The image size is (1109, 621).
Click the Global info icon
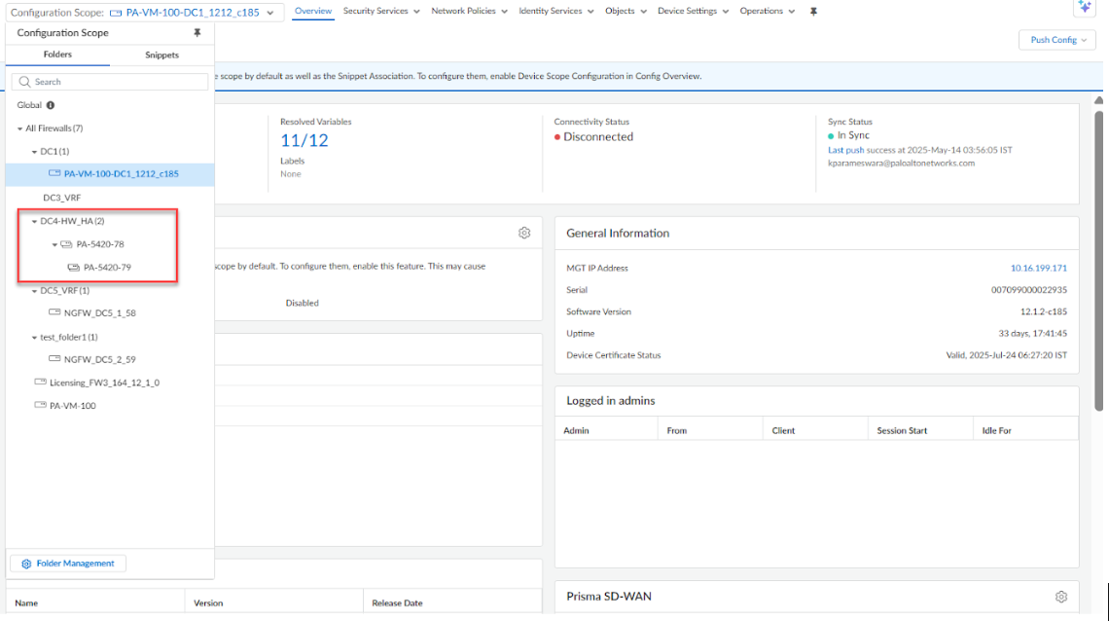(x=51, y=105)
